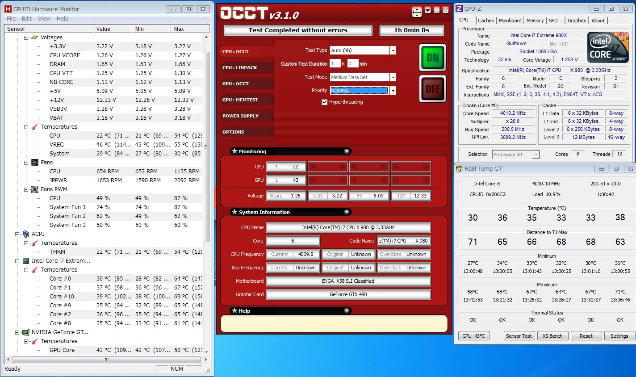Click the Fans icon in HWMonitor tree
The image size is (636, 377).
pyautogui.click(x=35, y=163)
